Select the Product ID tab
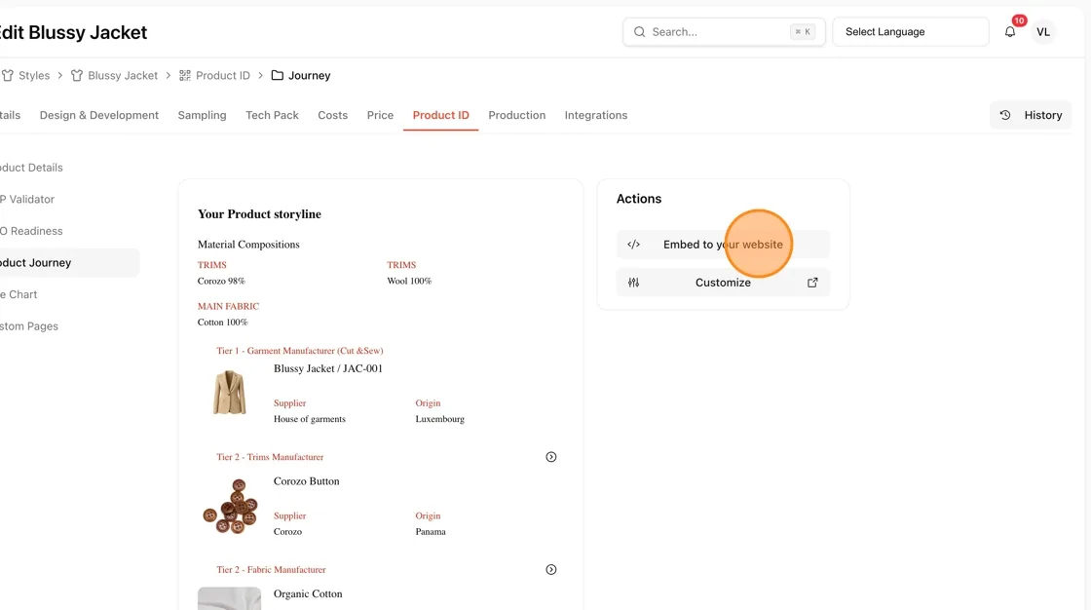Viewport: 1091px width, 610px height. click(x=440, y=116)
